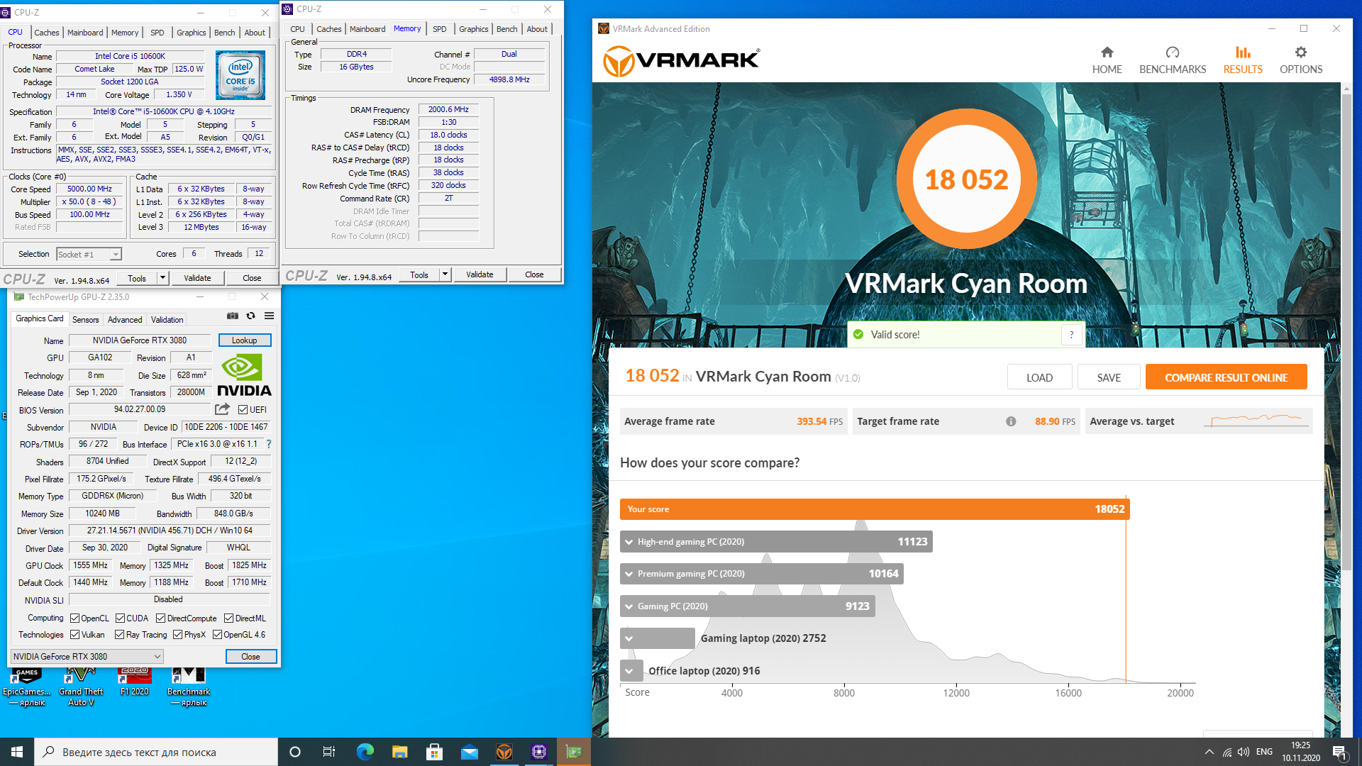Click VRMark vertical scrollbar
This screenshot has width=1362, height=766.
coord(1346,333)
